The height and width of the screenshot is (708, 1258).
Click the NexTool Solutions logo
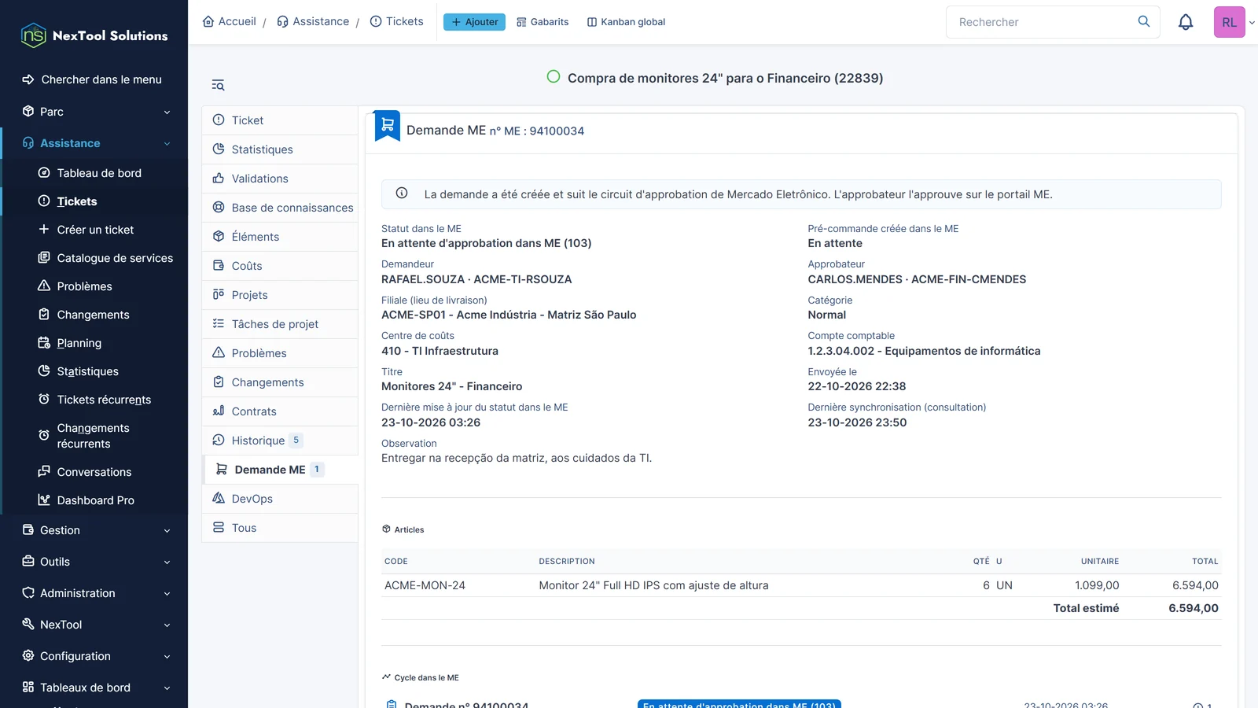click(x=94, y=35)
